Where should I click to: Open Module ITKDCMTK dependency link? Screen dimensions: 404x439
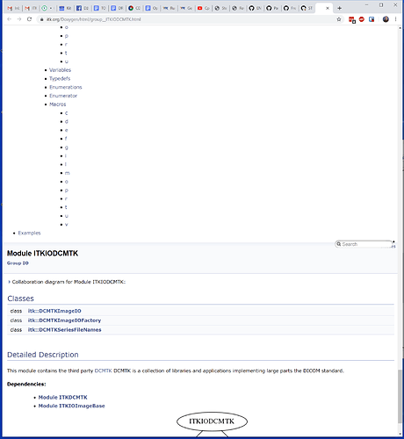[x=63, y=397]
